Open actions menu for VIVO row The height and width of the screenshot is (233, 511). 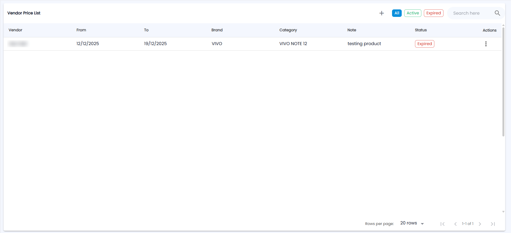486,44
